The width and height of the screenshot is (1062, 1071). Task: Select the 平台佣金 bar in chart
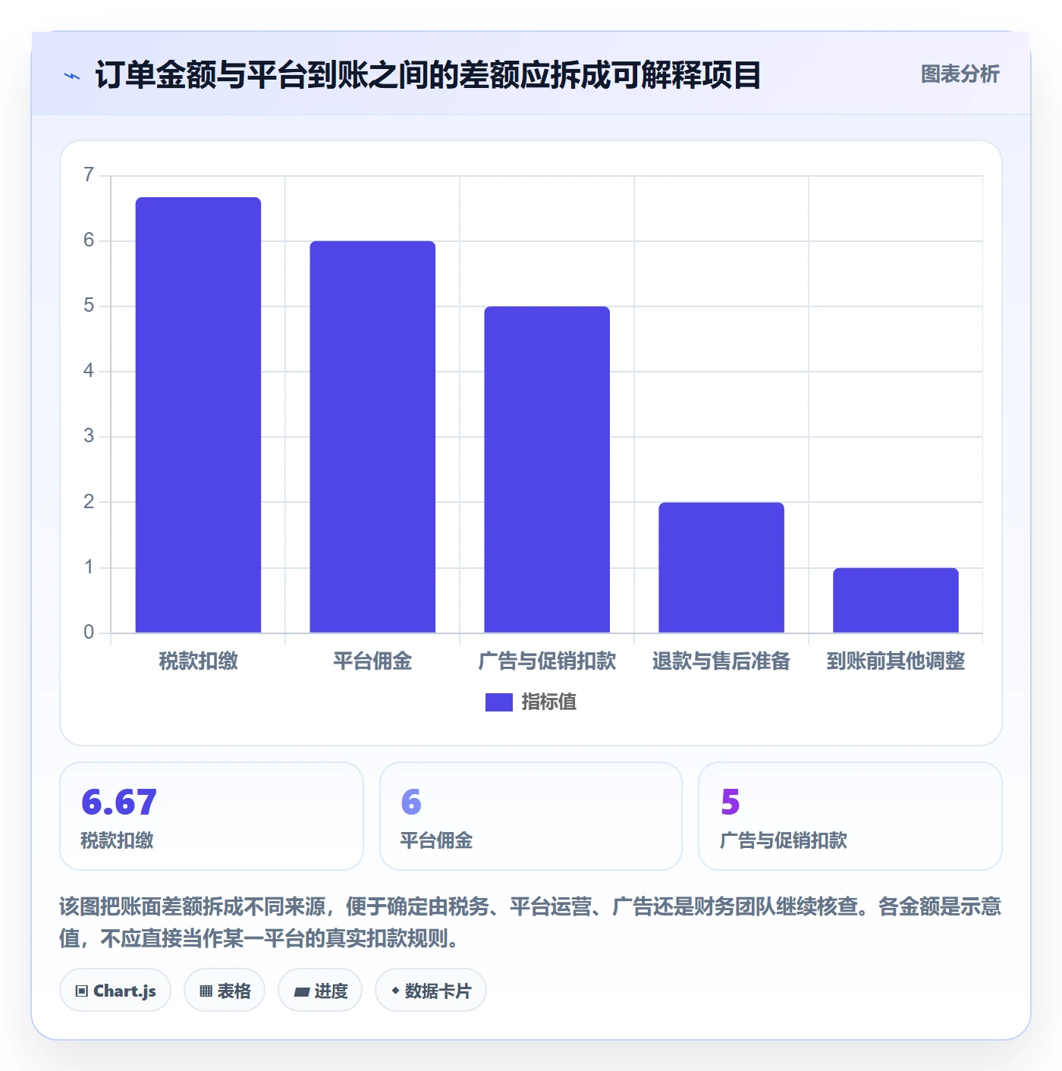tap(372, 437)
